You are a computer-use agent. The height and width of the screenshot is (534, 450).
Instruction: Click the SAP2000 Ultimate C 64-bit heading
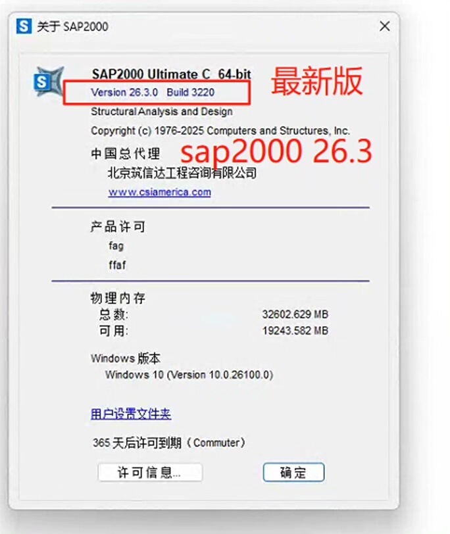(171, 74)
